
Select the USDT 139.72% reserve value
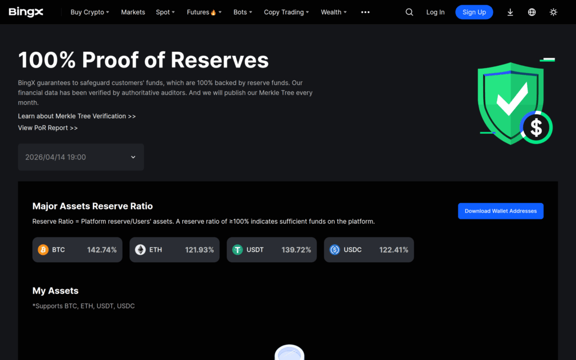pos(296,250)
